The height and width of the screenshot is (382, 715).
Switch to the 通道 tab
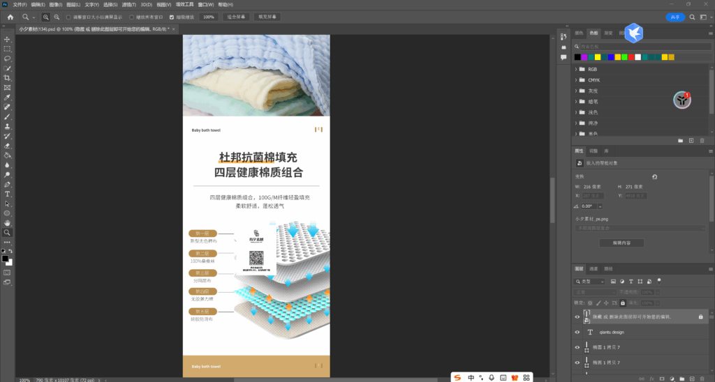coord(594,268)
